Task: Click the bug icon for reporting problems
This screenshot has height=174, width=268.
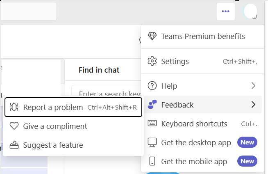Action: (14, 108)
